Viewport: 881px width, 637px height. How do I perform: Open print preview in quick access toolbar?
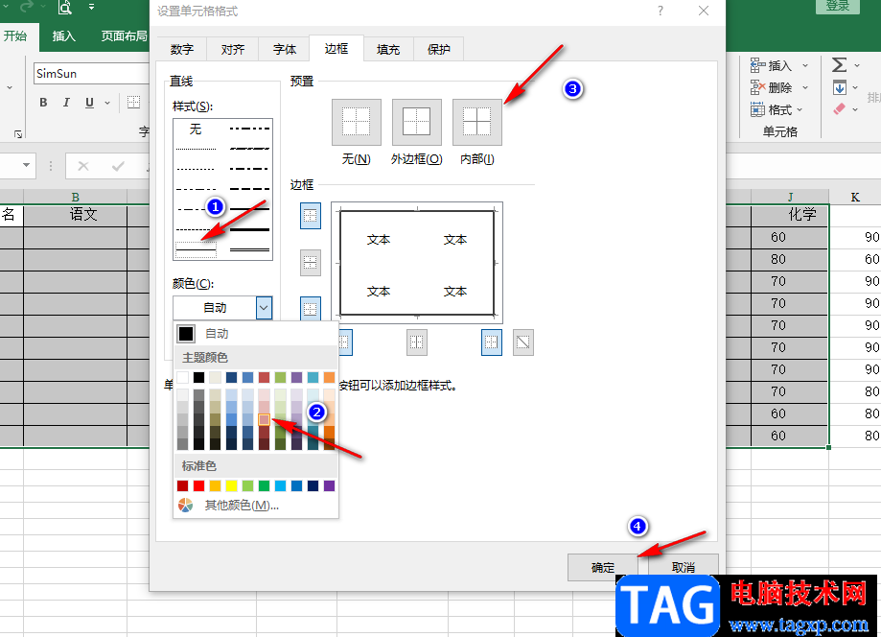[65, 8]
